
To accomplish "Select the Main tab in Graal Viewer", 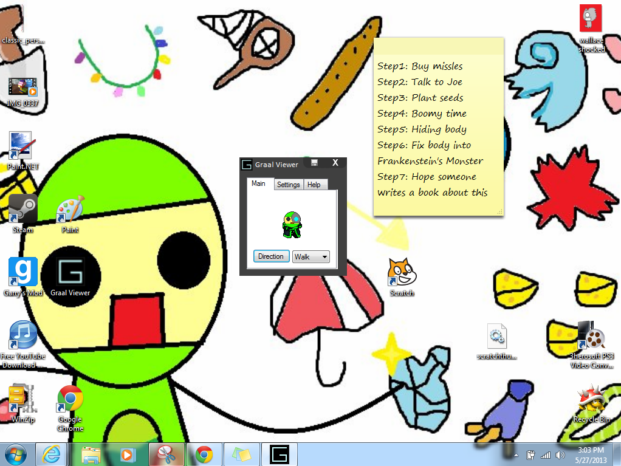I will [259, 183].
